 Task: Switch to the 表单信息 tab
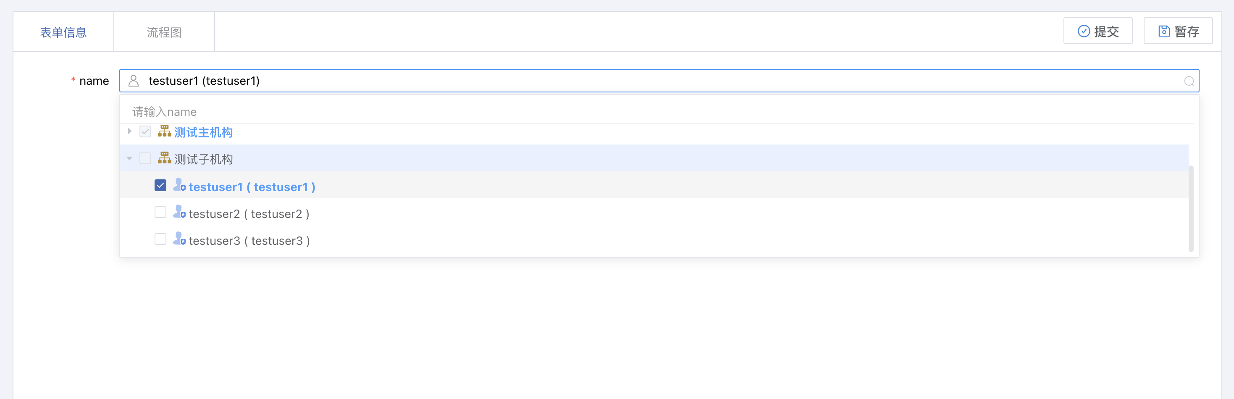pyautogui.click(x=63, y=32)
